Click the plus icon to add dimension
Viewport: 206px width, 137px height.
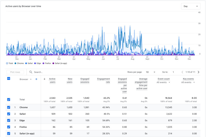(36, 79)
